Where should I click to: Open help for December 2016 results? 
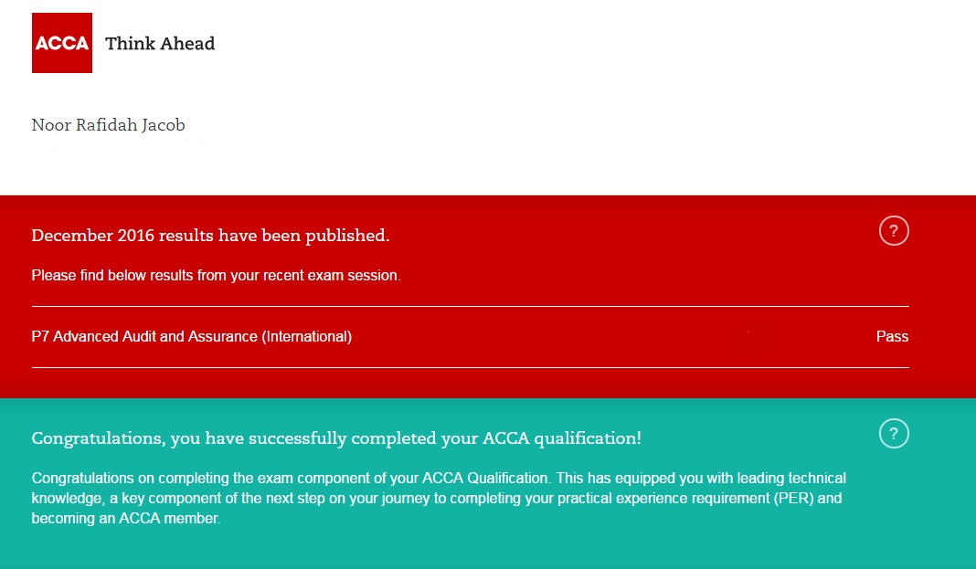(894, 231)
